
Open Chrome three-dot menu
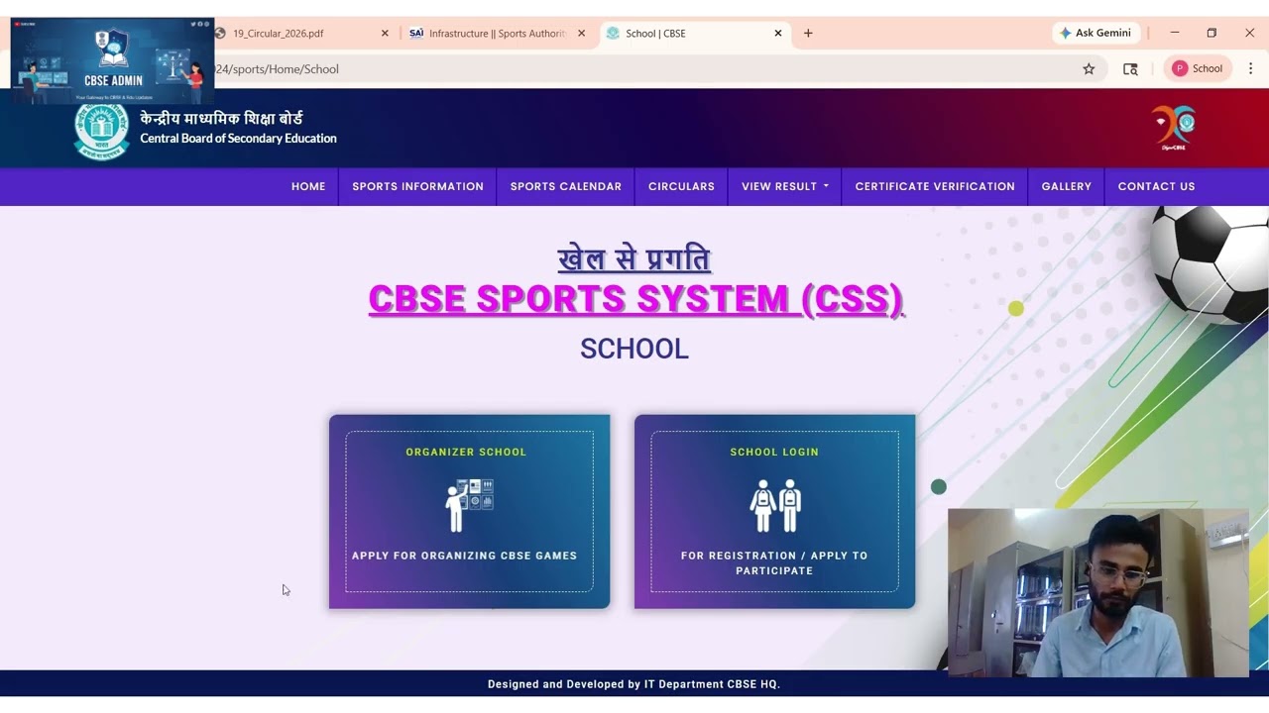tap(1250, 68)
